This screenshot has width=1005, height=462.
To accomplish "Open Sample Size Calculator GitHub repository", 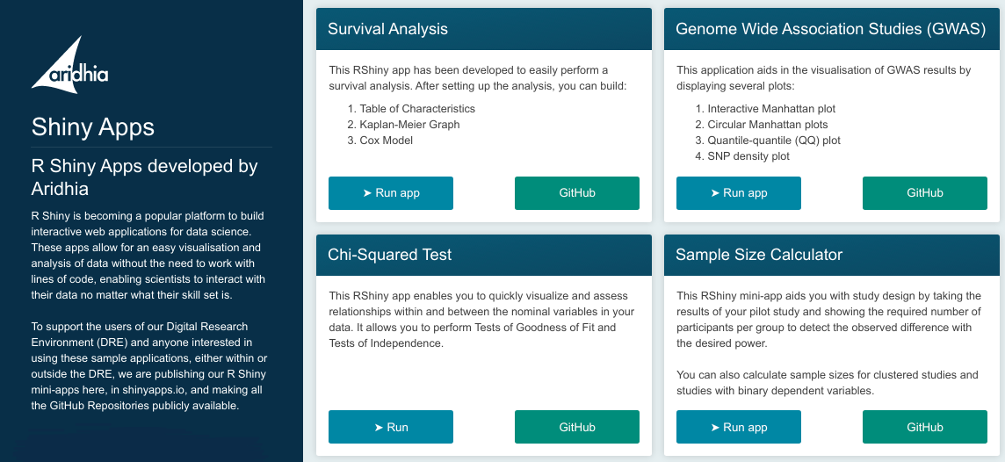I will pos(925,428).
